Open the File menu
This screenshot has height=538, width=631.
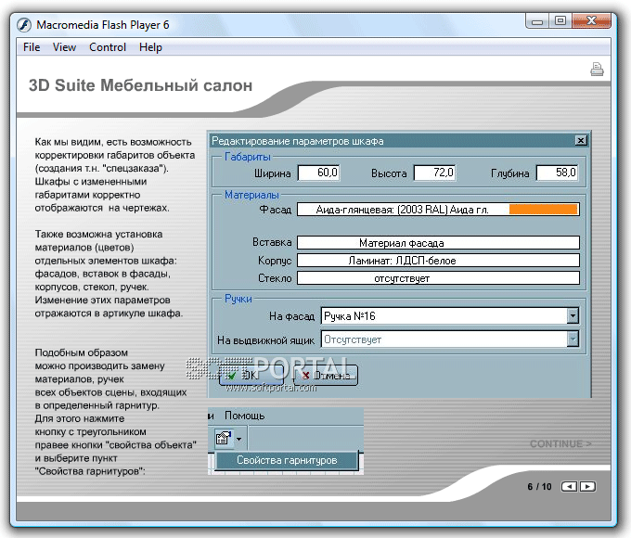pos(32,47)
